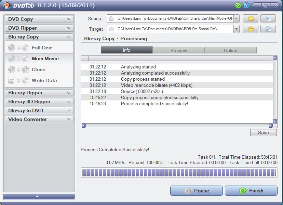Screen dimensions: 283x205
Task: Click the 10:46:22 timestamp cell
Action: click(98, 97)
